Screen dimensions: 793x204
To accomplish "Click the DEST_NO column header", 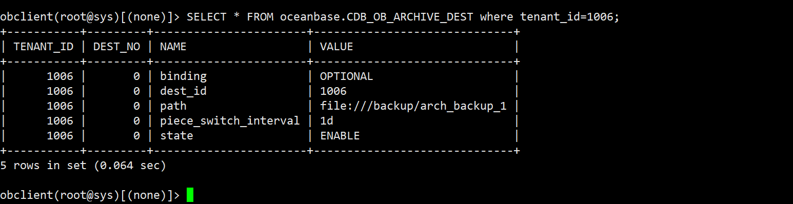I will (x=116, y=47).
